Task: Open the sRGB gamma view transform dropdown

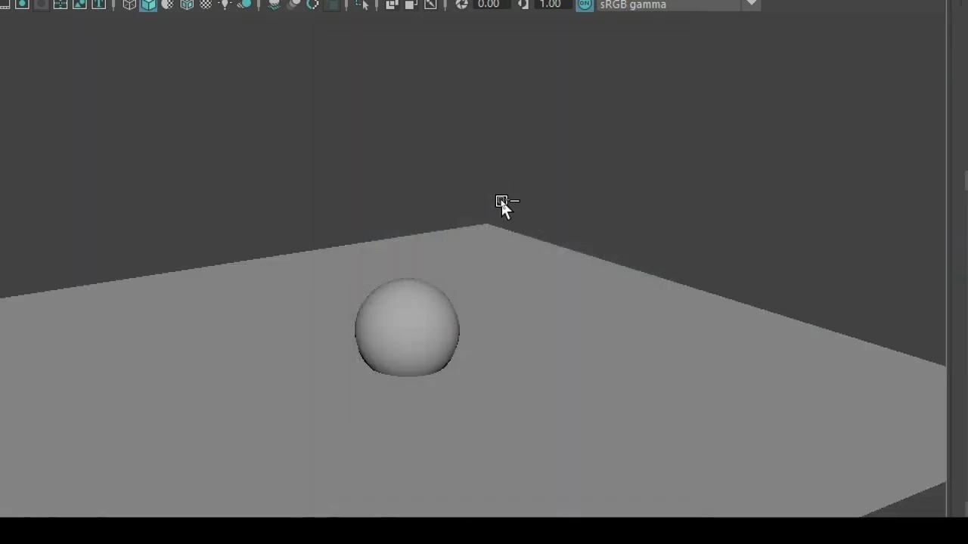Action: click(678, 5)
